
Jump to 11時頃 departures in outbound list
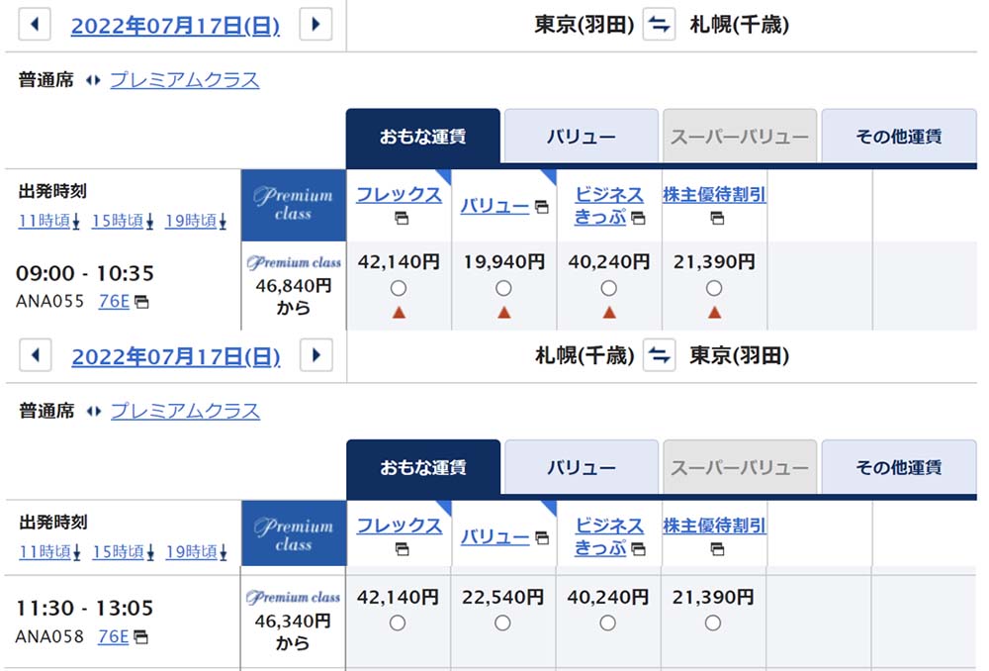49,221
